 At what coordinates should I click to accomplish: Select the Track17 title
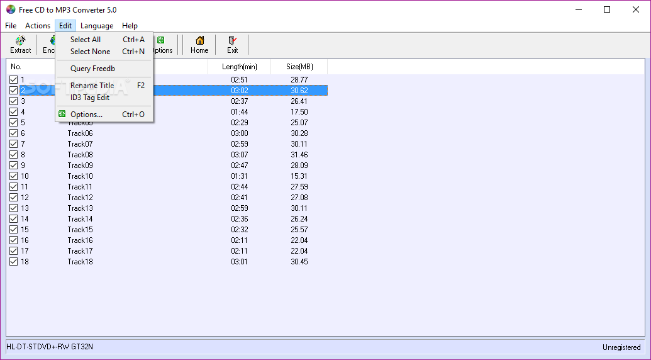(x=80, y=250)
